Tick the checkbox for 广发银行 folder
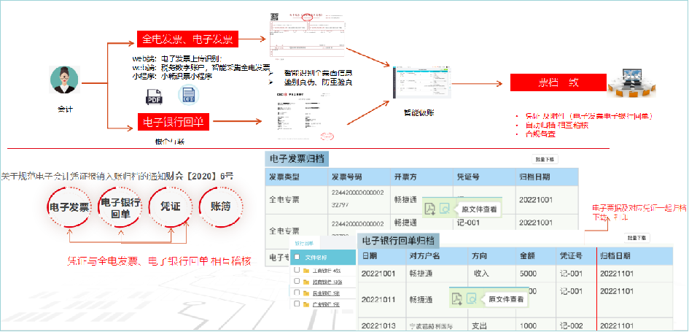Image resolution: width=689 pixels, height=332 pixels. pyautogui.click(x=297, y=304)
